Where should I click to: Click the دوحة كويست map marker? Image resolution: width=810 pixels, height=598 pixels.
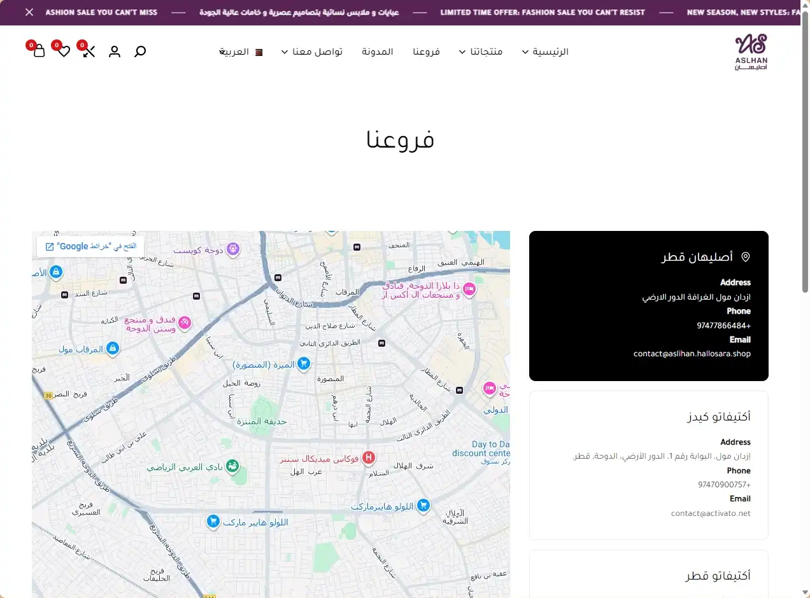pos(233,249)
